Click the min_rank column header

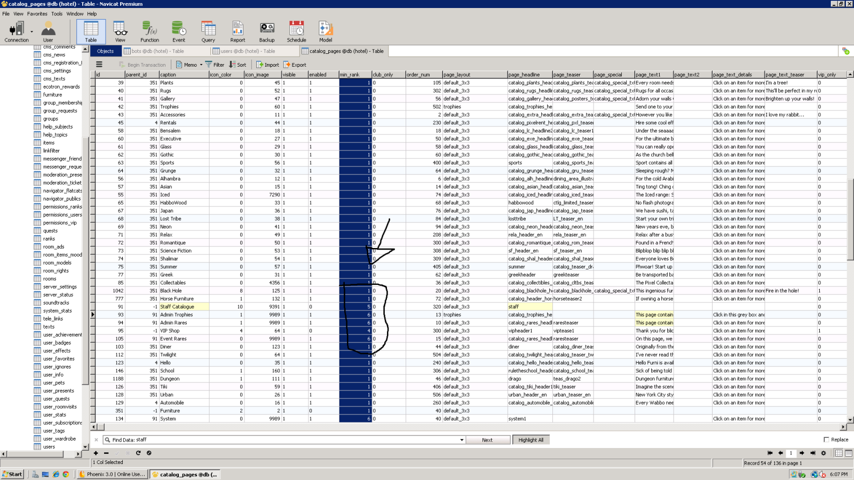(x=355, y=75)
